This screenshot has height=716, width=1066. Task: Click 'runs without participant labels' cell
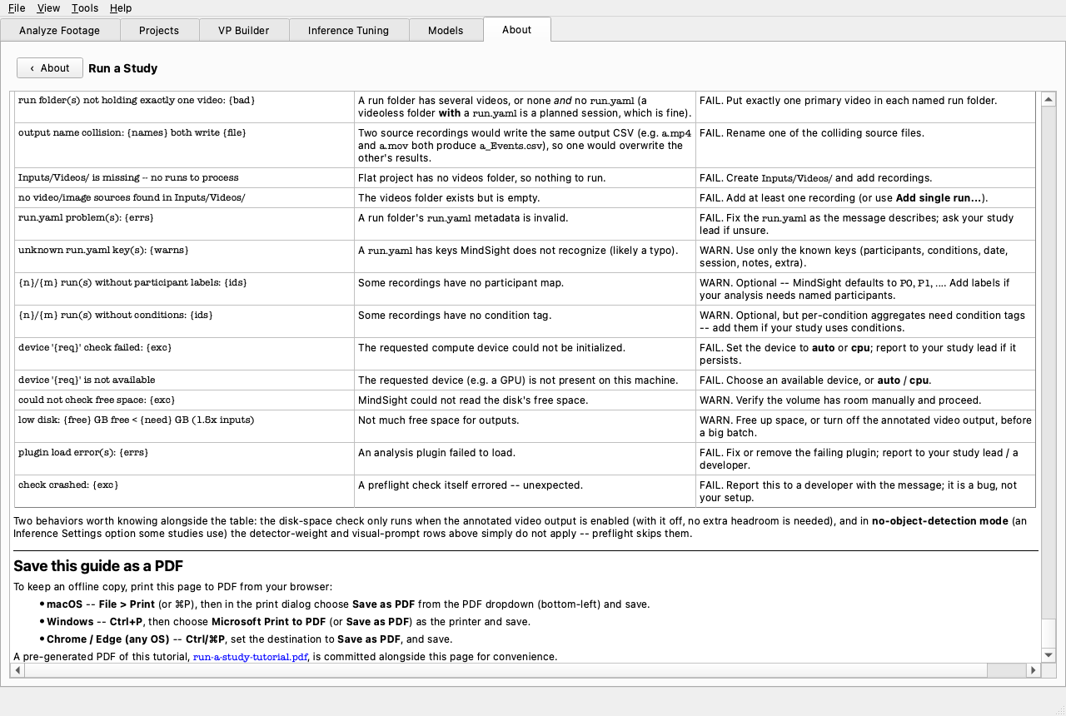185,289
